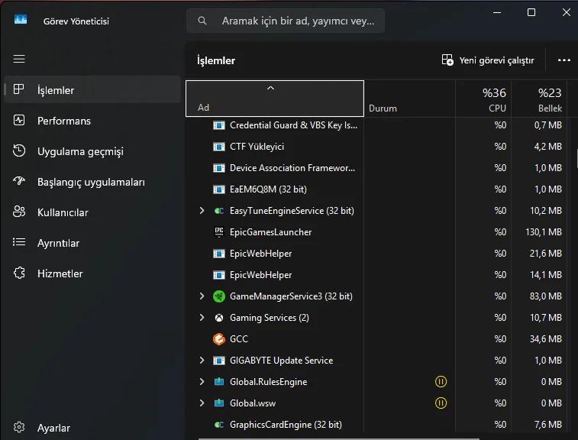The image size is (578, 440).
Task: Expand the GIGABYTE Update Service group
Action: point(202,361)
